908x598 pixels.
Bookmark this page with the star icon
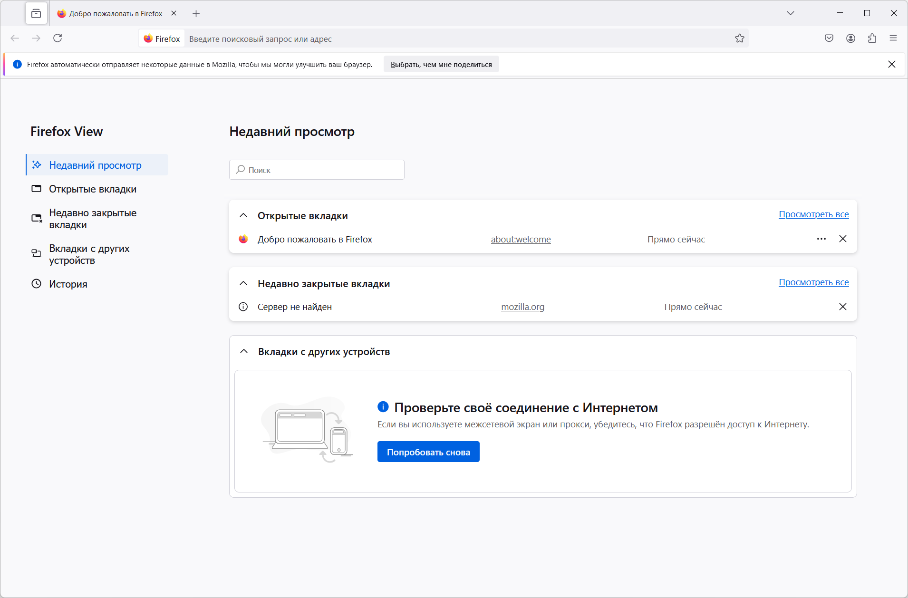[x=740, y=39]
